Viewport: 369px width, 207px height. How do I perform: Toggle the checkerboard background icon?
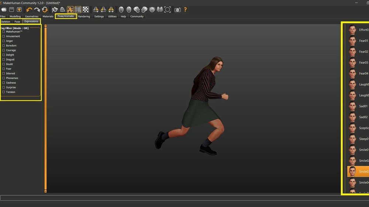[86, 10]
